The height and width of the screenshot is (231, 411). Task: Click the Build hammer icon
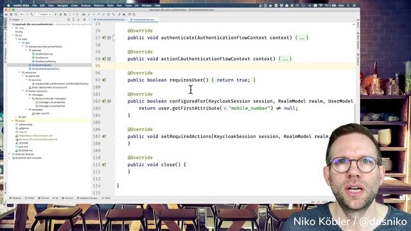click(31, 14)
